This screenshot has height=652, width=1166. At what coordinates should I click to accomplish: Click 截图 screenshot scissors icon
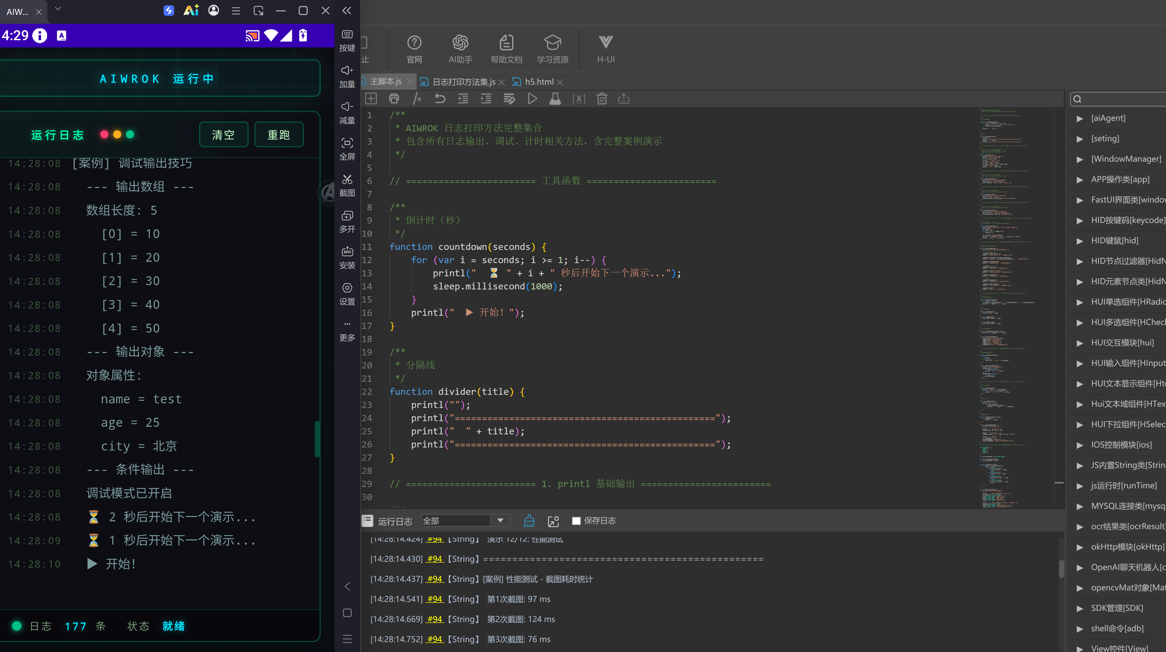coord(347,186)
